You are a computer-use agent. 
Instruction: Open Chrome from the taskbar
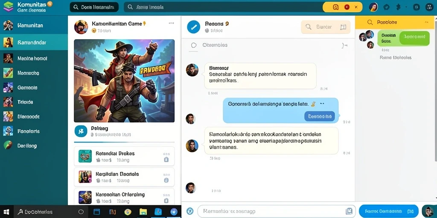[x=128, y=212]
